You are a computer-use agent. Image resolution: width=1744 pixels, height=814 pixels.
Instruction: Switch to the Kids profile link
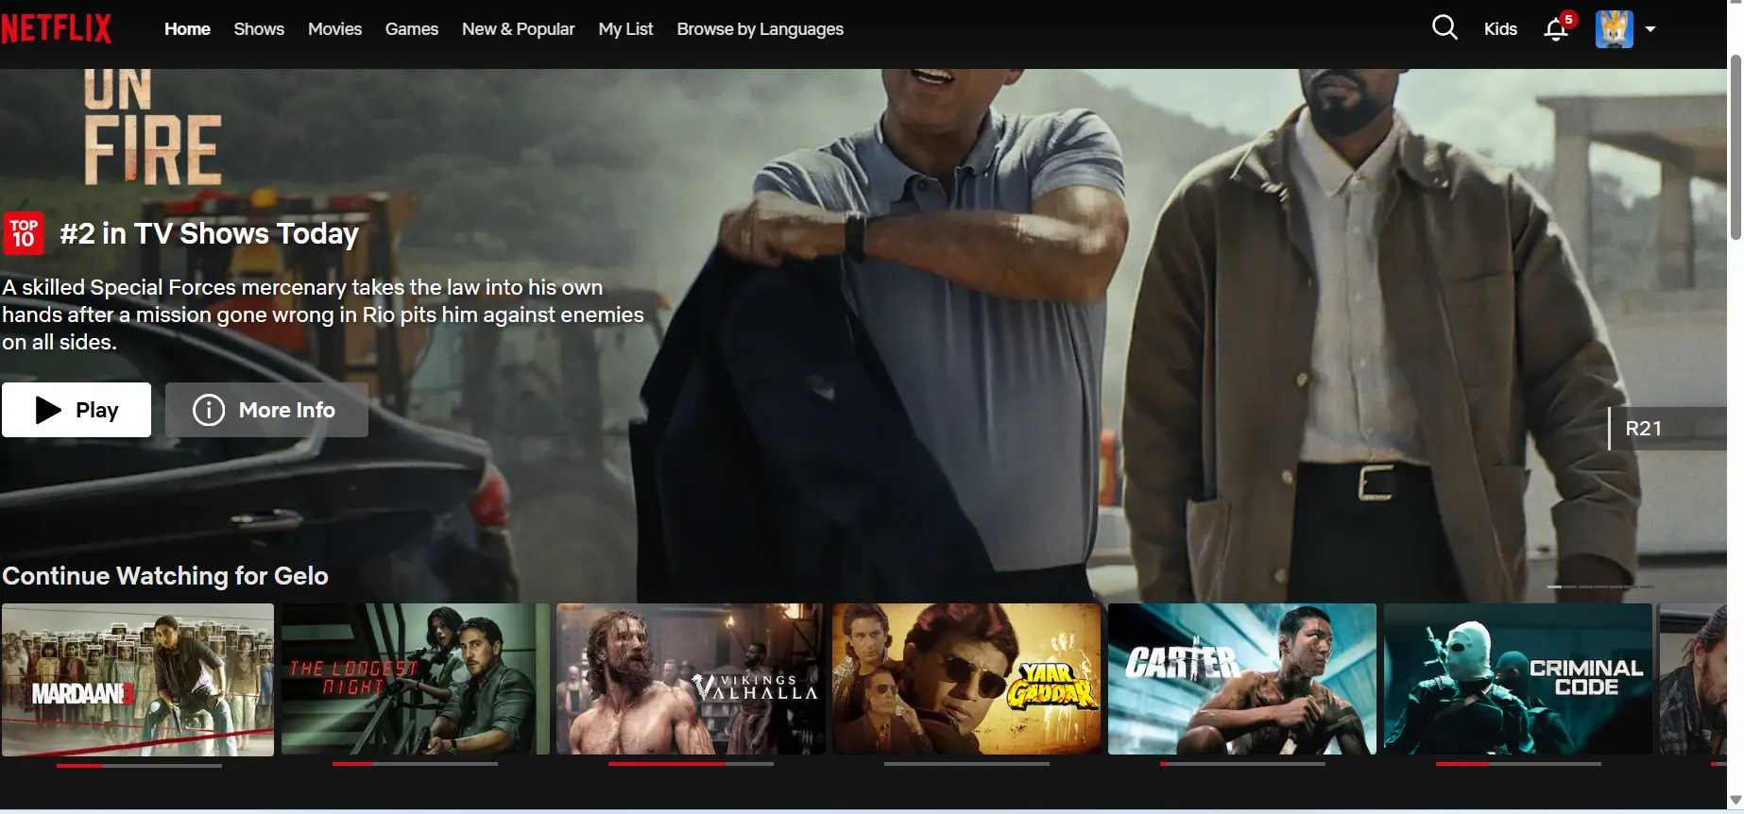click(x=1500, y=29)
